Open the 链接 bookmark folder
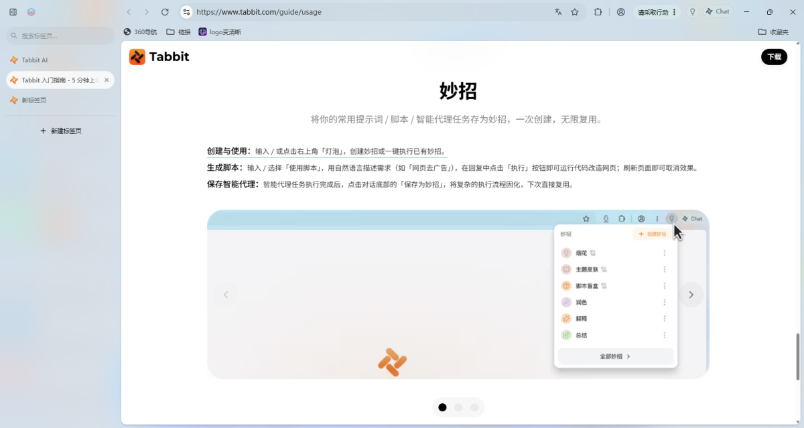This screenshot has height=428, width=804. [x=178, y=31]
